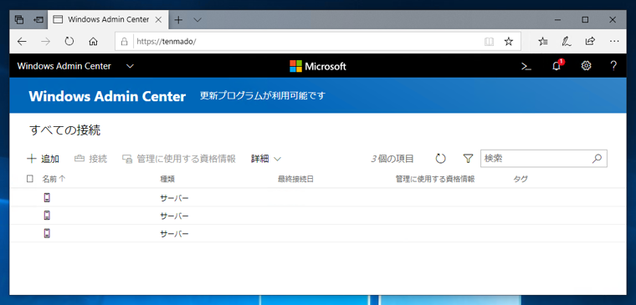The width and height of the screenshot is (636, 305).
Task: Select the second server row icon
Action: click(47, 215)
